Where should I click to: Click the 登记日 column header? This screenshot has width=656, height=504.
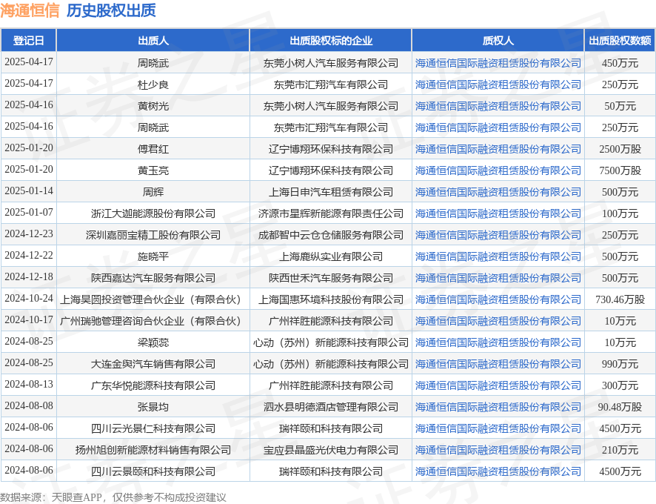coord(28,41)
